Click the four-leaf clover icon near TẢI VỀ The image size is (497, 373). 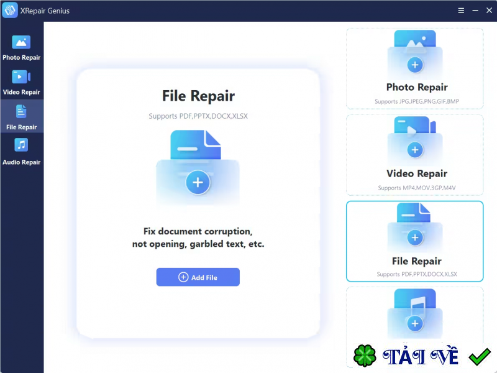[365, 356]
